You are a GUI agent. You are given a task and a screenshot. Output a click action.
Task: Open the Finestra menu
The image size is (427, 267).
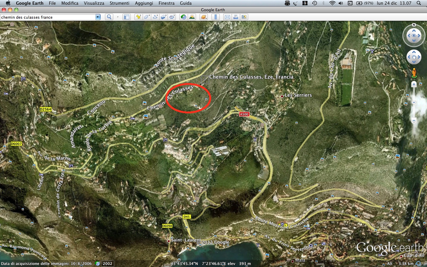pos(166,3)
